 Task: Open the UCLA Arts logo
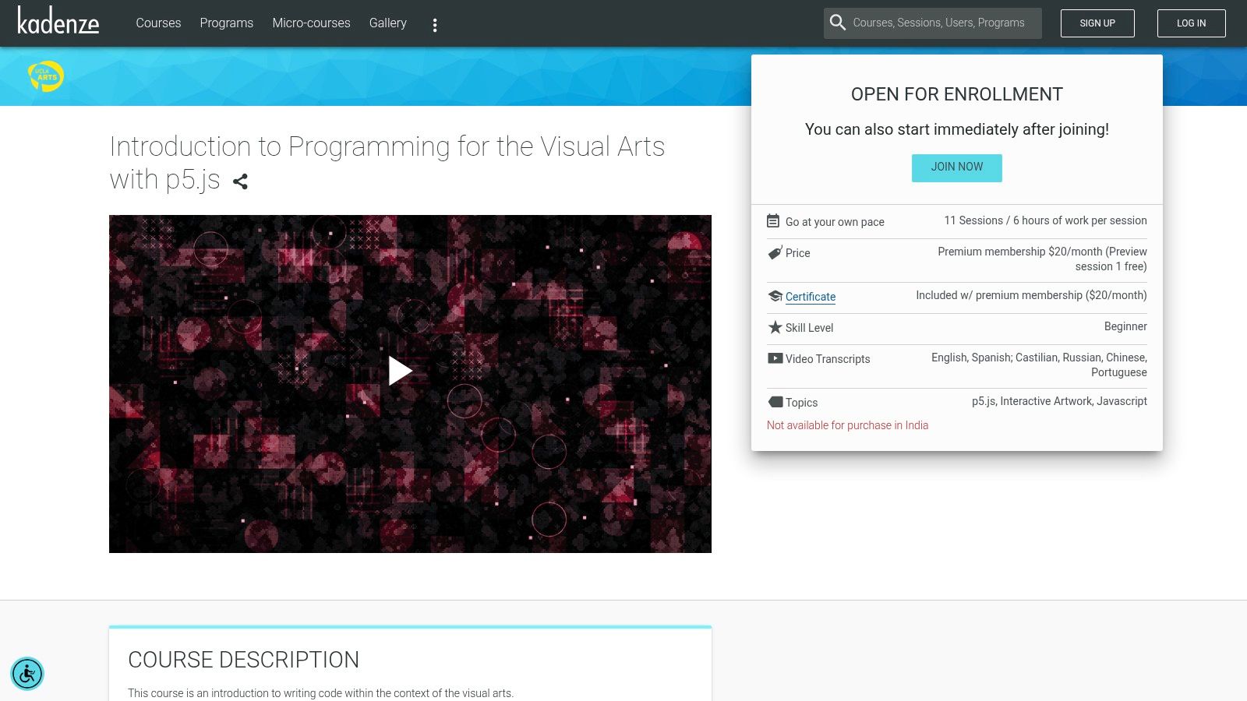[46, 76]
